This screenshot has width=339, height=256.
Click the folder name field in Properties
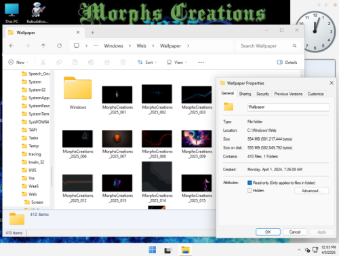pos(288,107)
